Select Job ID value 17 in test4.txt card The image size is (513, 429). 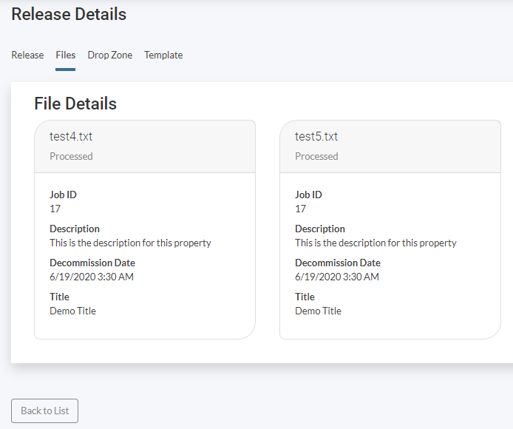click(55, 209)
